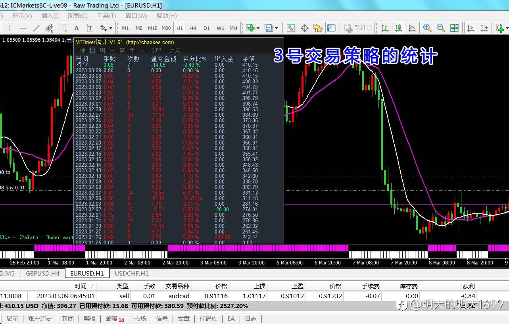The height and width of the screenshot is (324, 509).
Task: Switch chart to bar chart mode
Action: point(385,28)
